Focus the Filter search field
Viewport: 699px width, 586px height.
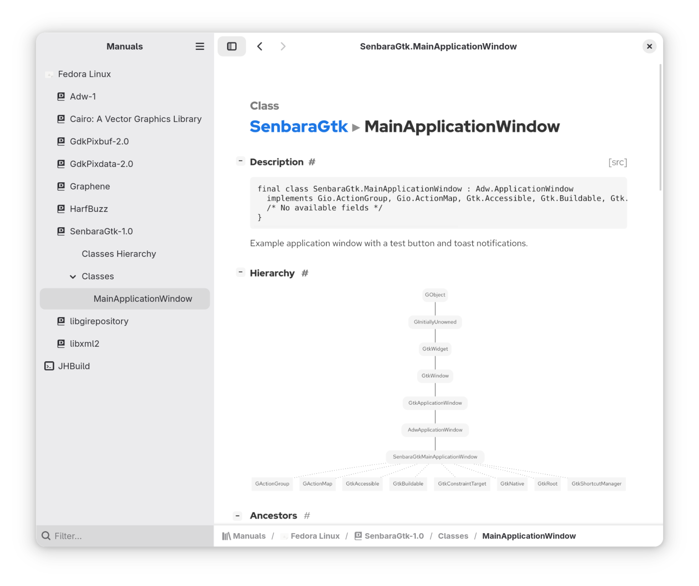click(125, 536)
